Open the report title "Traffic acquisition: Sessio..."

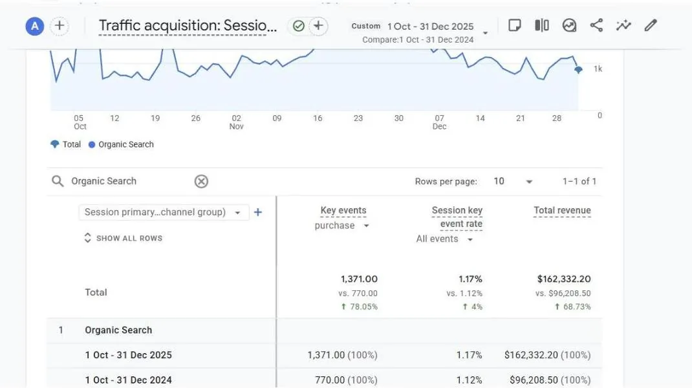188,26
